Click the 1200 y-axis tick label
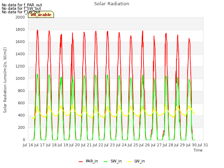This screenshot has height=168, width=224. [x=20, y=66]
